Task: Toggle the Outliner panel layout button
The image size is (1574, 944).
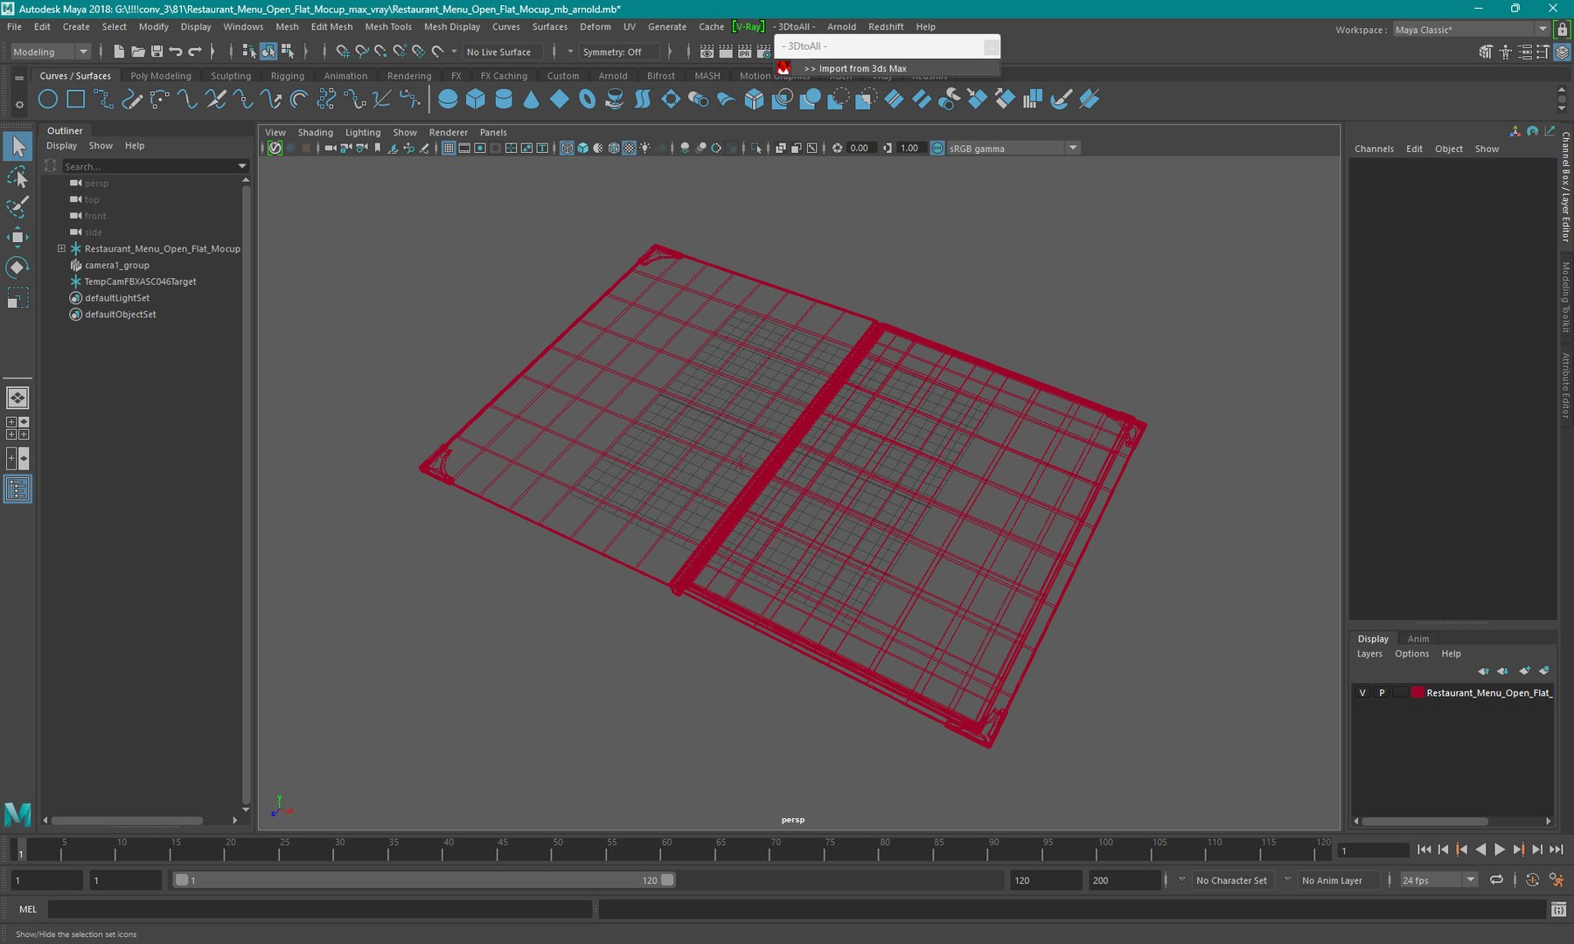Action: [x=17, y=489]
